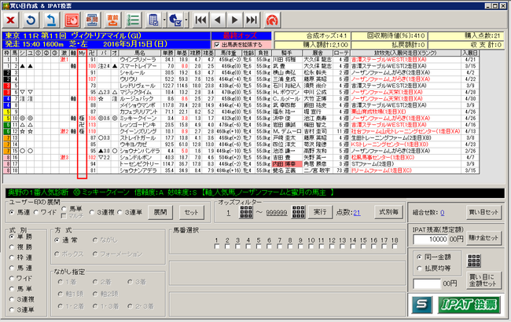Check horse number 18 in 馬番選択
Image resolution: width=511 pixels, height=322 pixels.
click(395, 247)
